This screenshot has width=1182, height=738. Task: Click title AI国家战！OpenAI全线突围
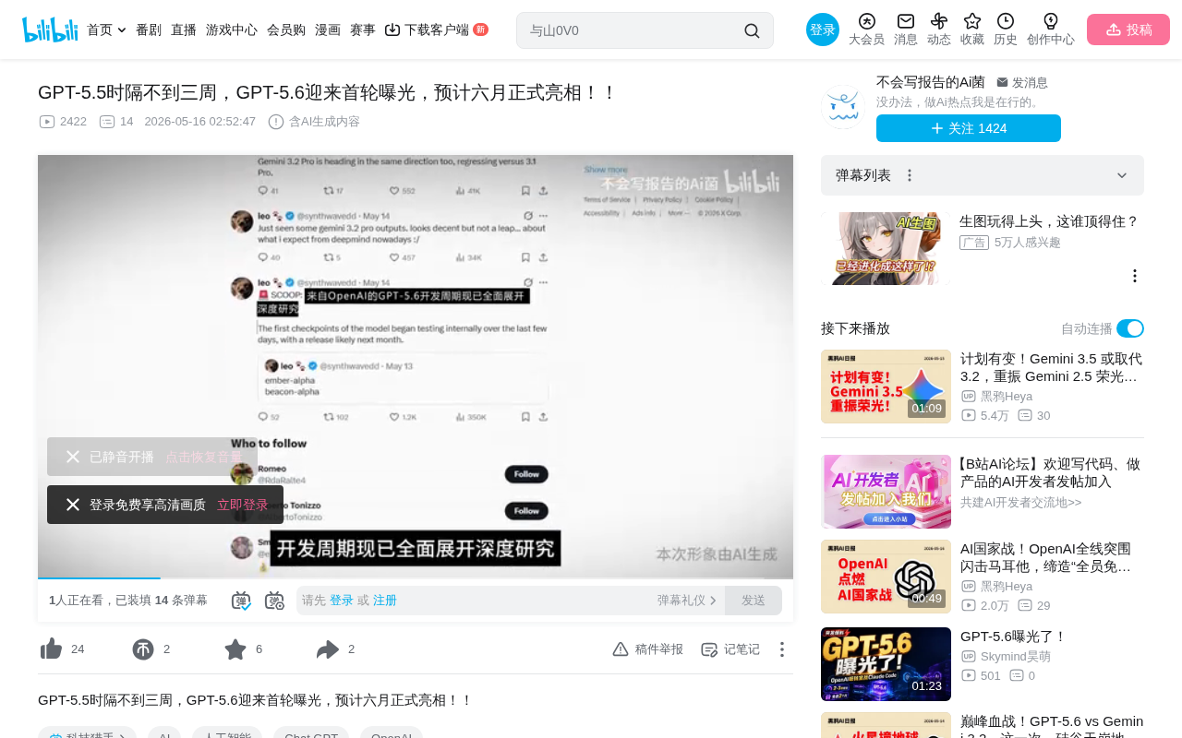(x=1045, y=557)
